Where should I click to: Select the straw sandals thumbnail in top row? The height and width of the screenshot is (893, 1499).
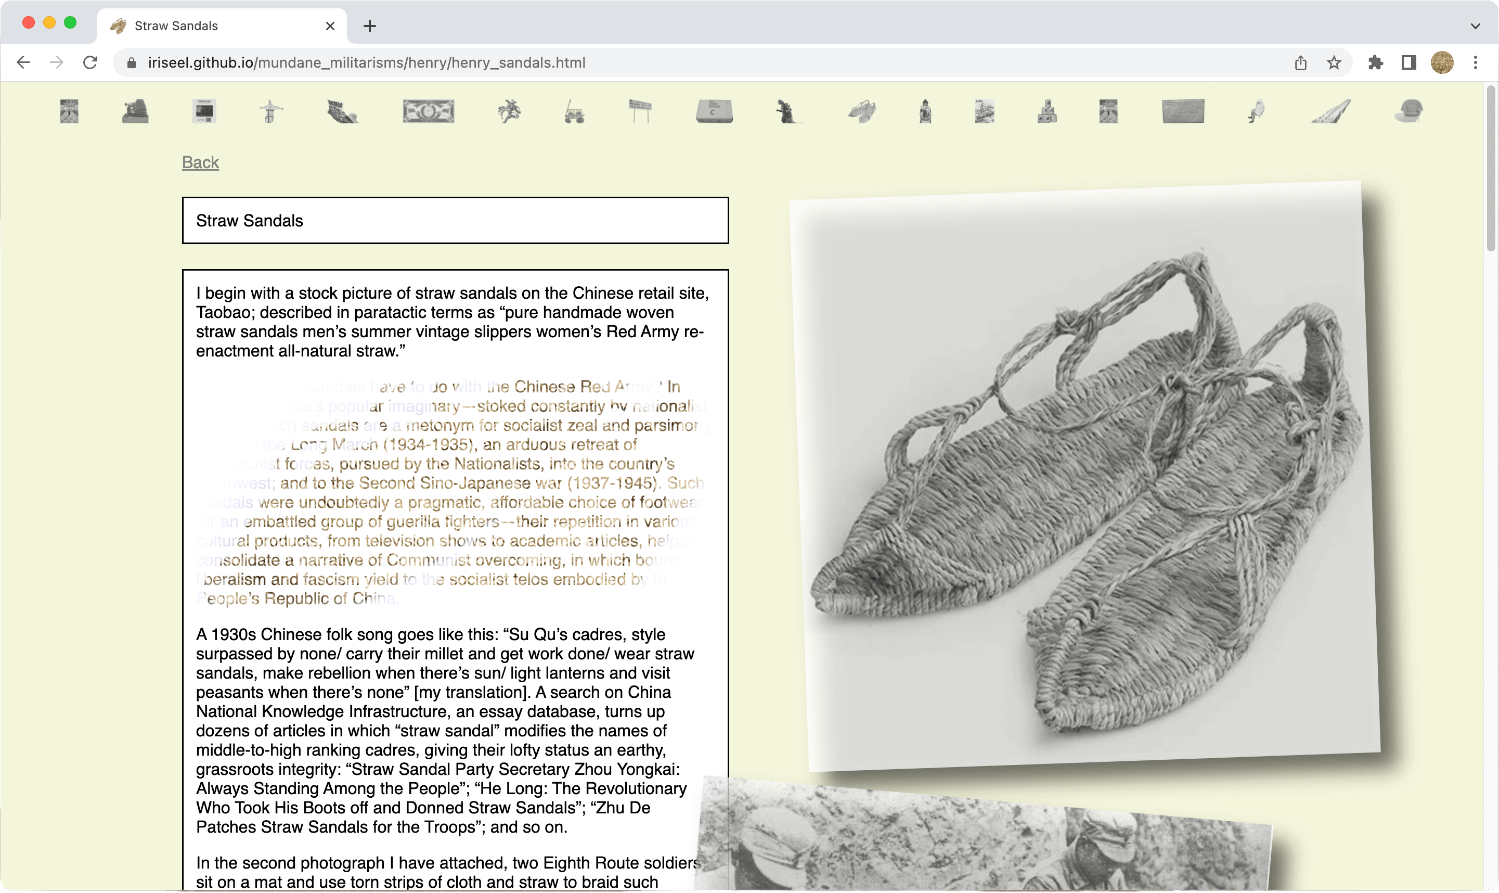point(862,112)
